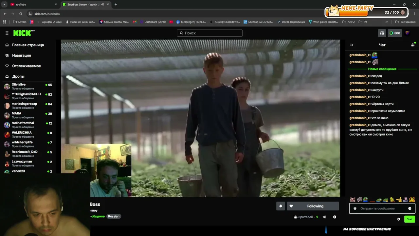Open the Messenger | Facebook bookmark
The image size is (419, 236).
[x=191, y=22]
